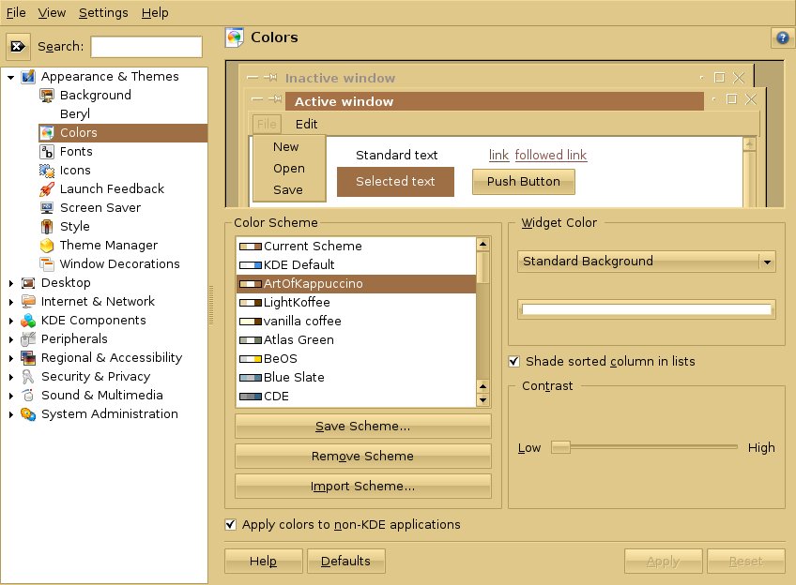
Task: Click the scheme list scroll-up arrow
Action: point(482,245)
